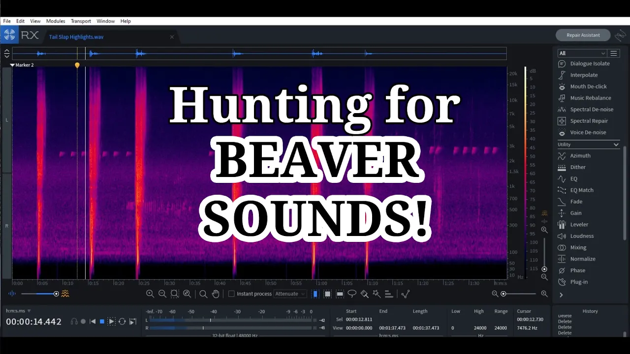Enable the Instant process checkbox
The image size is (630, 354).
click(231, 294)
